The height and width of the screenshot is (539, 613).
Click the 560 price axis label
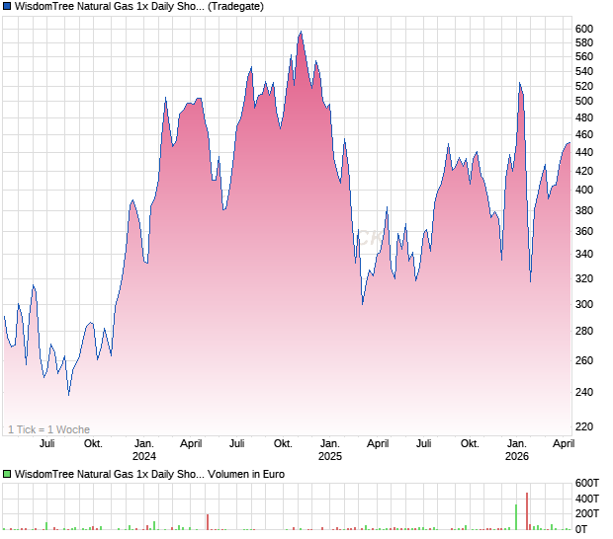coord(584,57)
